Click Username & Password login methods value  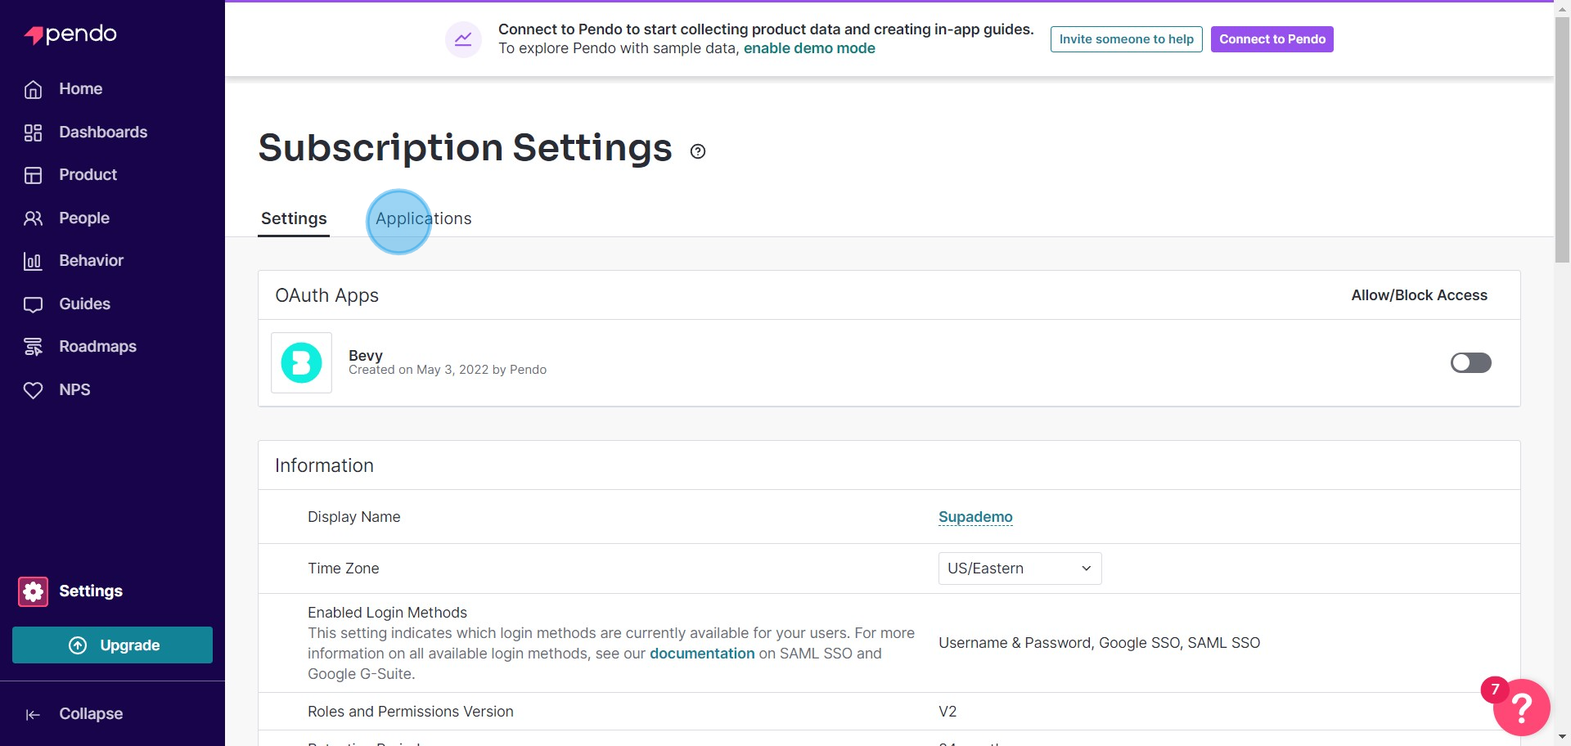1099,643
